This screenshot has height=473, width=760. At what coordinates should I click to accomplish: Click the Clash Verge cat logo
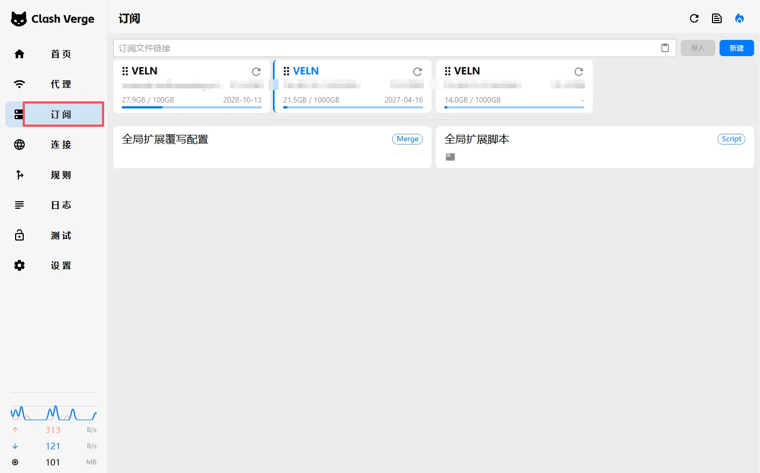pyautogui.click(x=19, y=19)
